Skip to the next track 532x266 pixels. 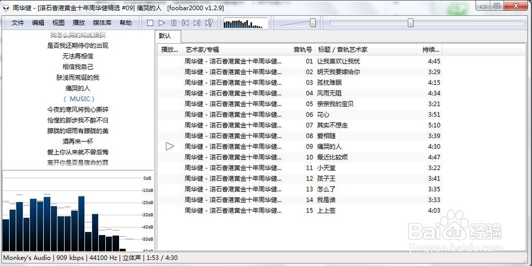(x=197, y=23)
